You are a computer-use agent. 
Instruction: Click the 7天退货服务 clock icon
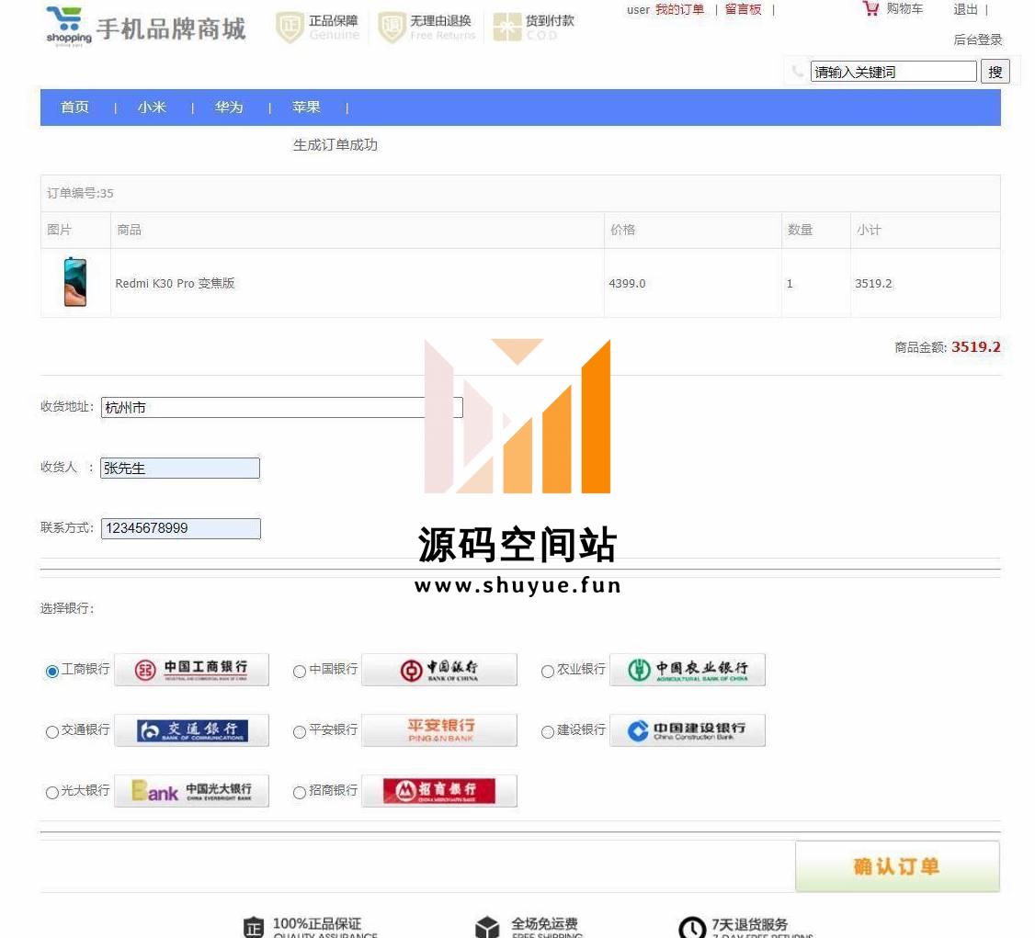click(x=692, y=928)
